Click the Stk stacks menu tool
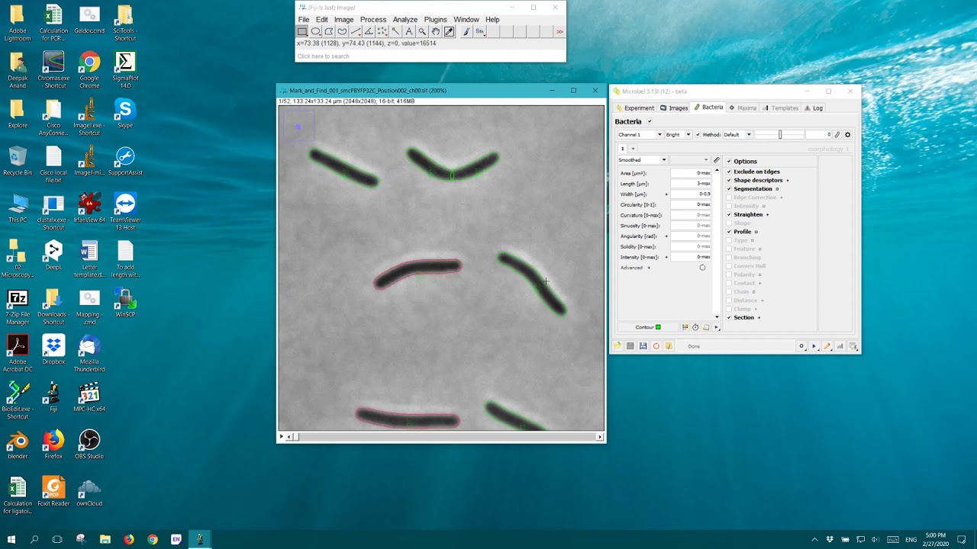 (x=480, y=31)
